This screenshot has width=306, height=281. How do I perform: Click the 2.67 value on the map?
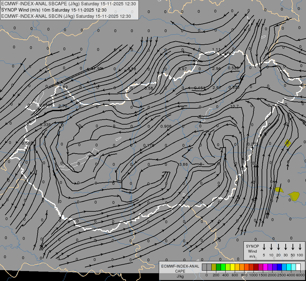pyautogui.click(x=217, y=87)
